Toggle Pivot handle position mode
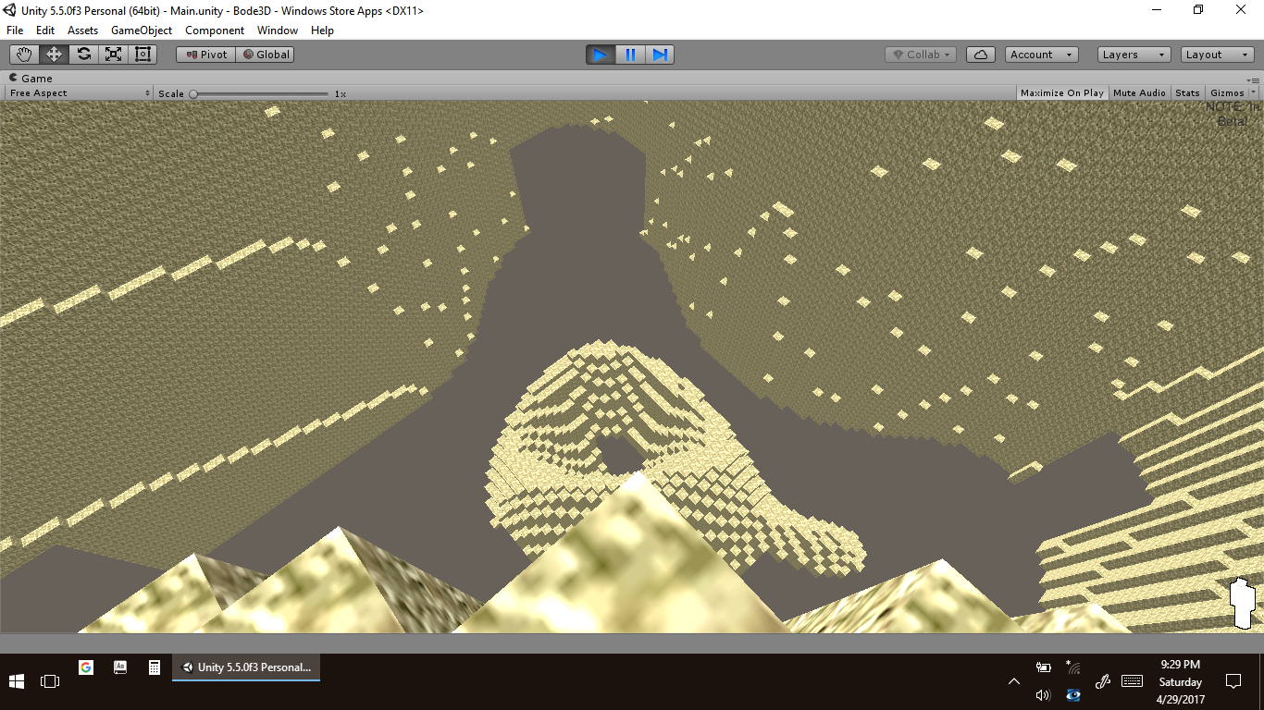The width and height of the screenshot is (1264, 710). [205, 55]
